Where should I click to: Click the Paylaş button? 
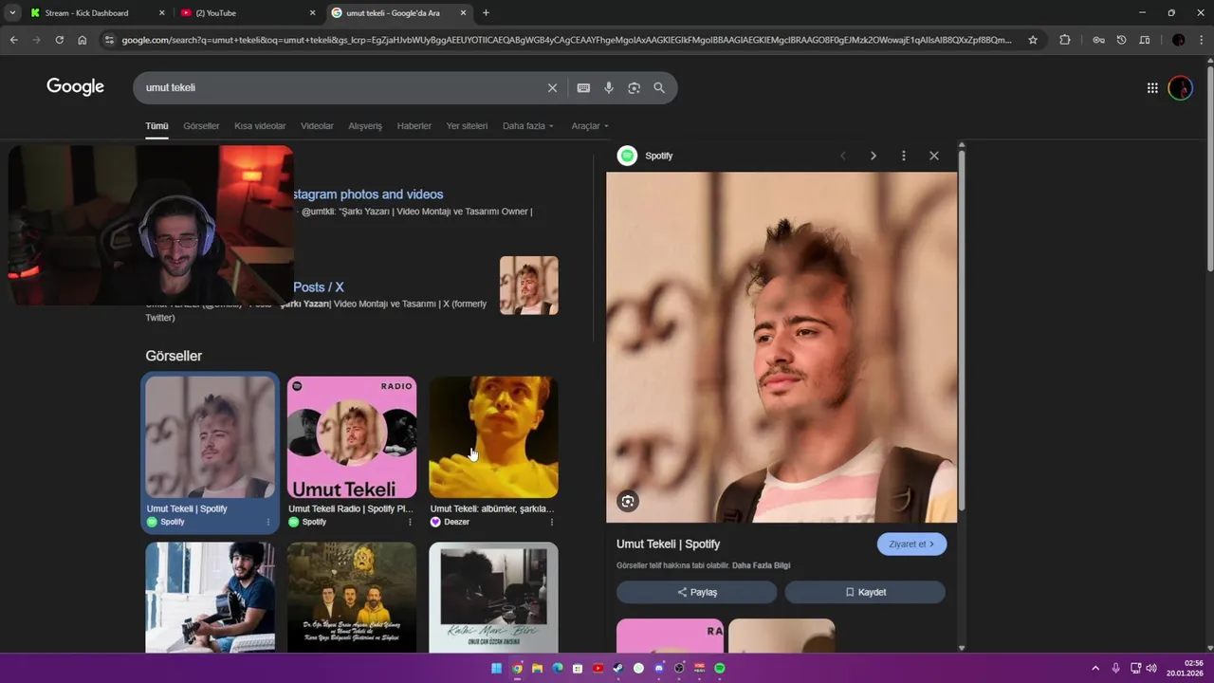[696, 592]
